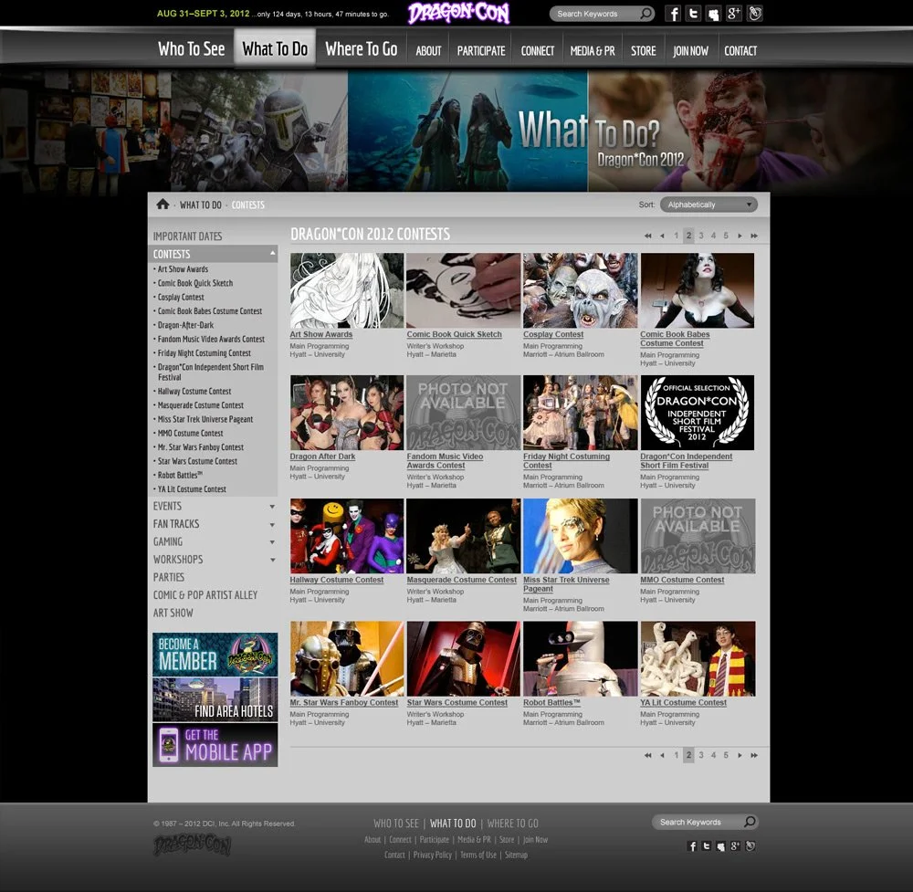The height and width of the screenshot is (892, 913).
Task: Open the Google Plus icon in the header
Action: 734,14
